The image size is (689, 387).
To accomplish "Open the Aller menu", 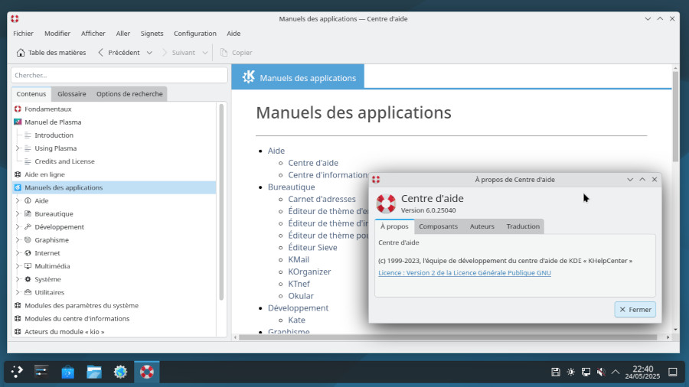I will (123, 34).
